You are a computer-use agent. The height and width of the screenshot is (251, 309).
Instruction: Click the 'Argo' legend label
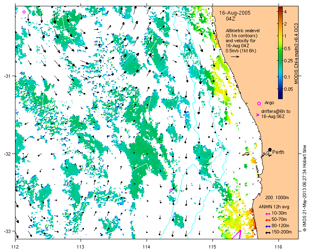click(269, 103)
